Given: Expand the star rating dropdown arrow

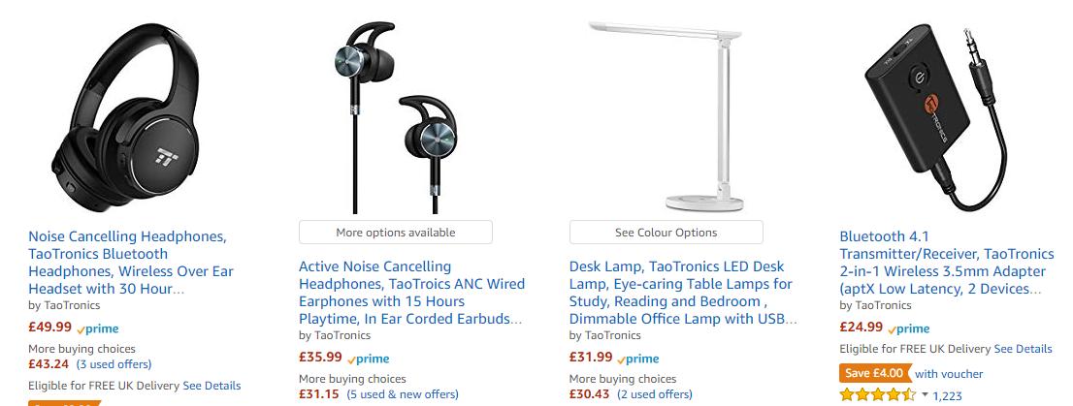Looking at the screenshot, I should click(x=925, y=395).
